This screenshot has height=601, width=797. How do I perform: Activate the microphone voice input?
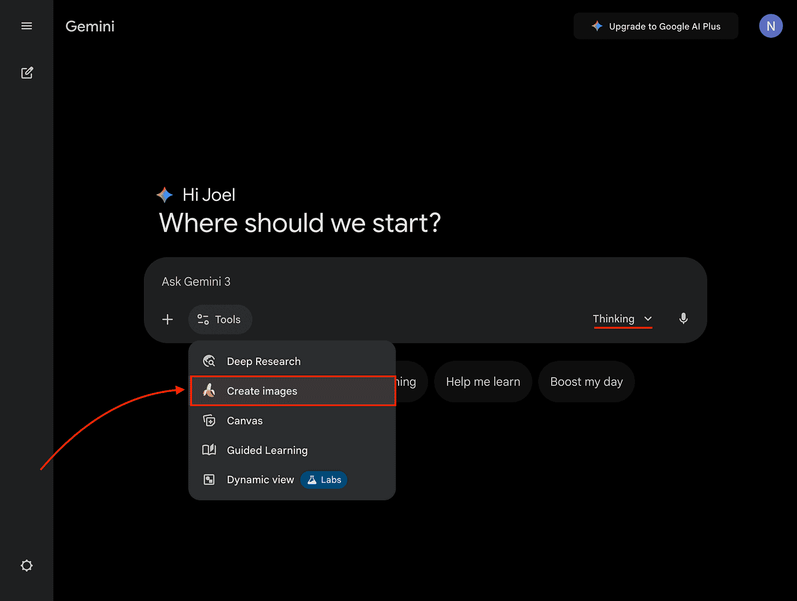click(x=683, y=319)
